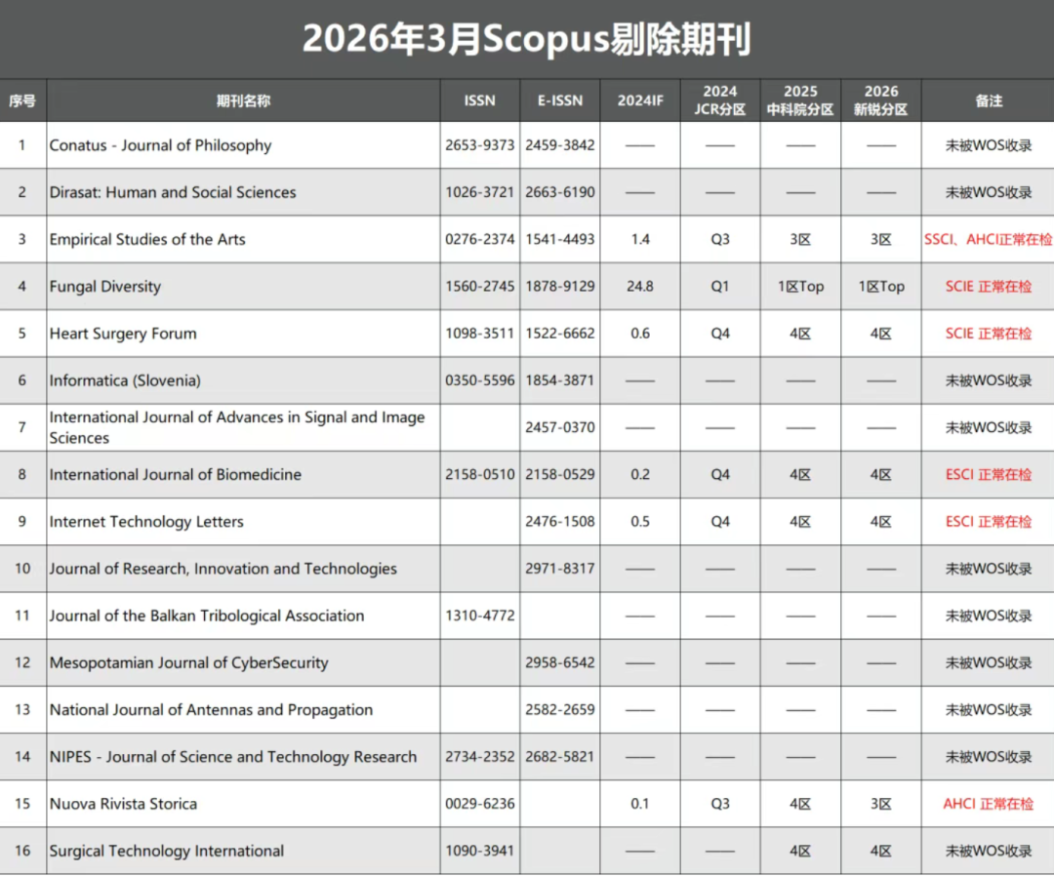Select ISSN cell 0276-2374
The height and width of the screenshot is (876, 1054).
(x=479, y=240)
